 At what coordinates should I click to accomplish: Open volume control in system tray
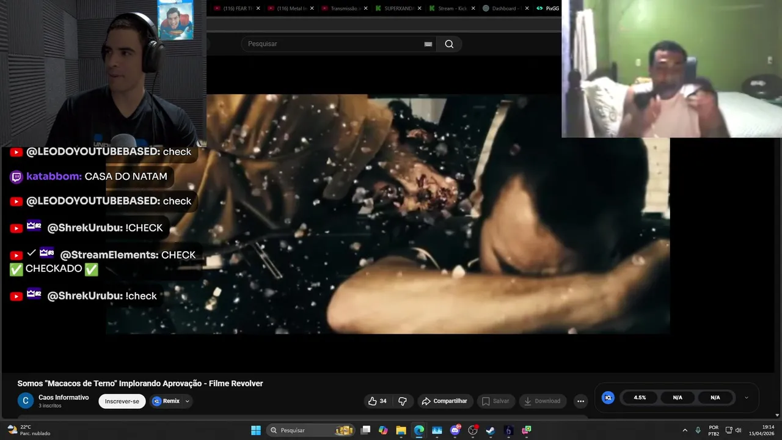[x=738, y=430]
